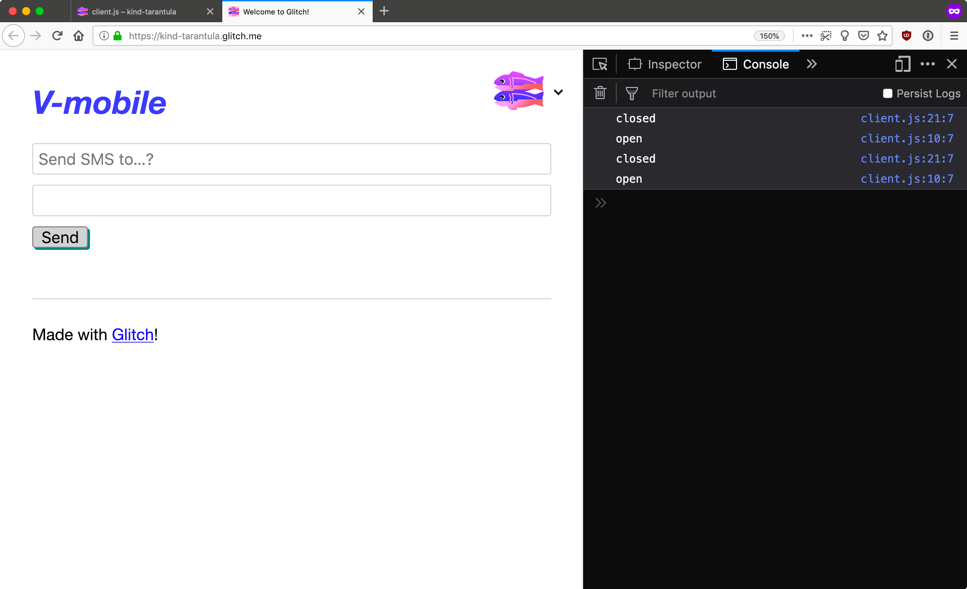Switch to client.js – kind-tarantula tab
The height and width of the screenshot is (589, 967).
pos(146,11)
